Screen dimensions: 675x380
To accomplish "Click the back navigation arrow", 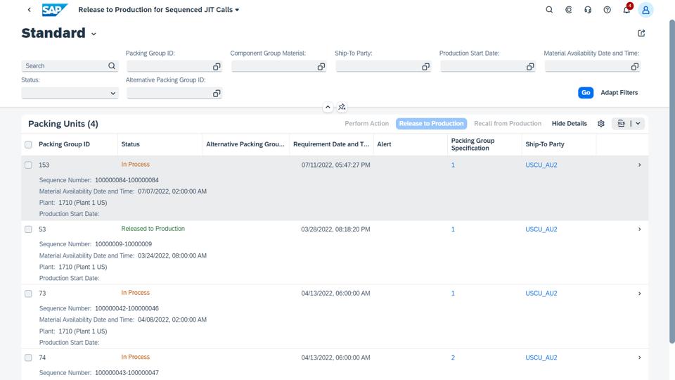I will (29, 10).
